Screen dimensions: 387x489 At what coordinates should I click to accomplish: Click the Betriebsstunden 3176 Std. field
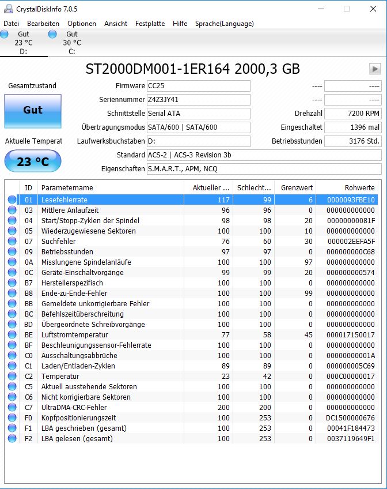pos(353,141)
